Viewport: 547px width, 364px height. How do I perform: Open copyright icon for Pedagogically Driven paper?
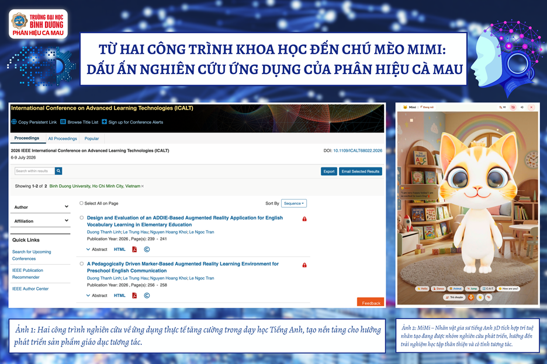point(147,295)
